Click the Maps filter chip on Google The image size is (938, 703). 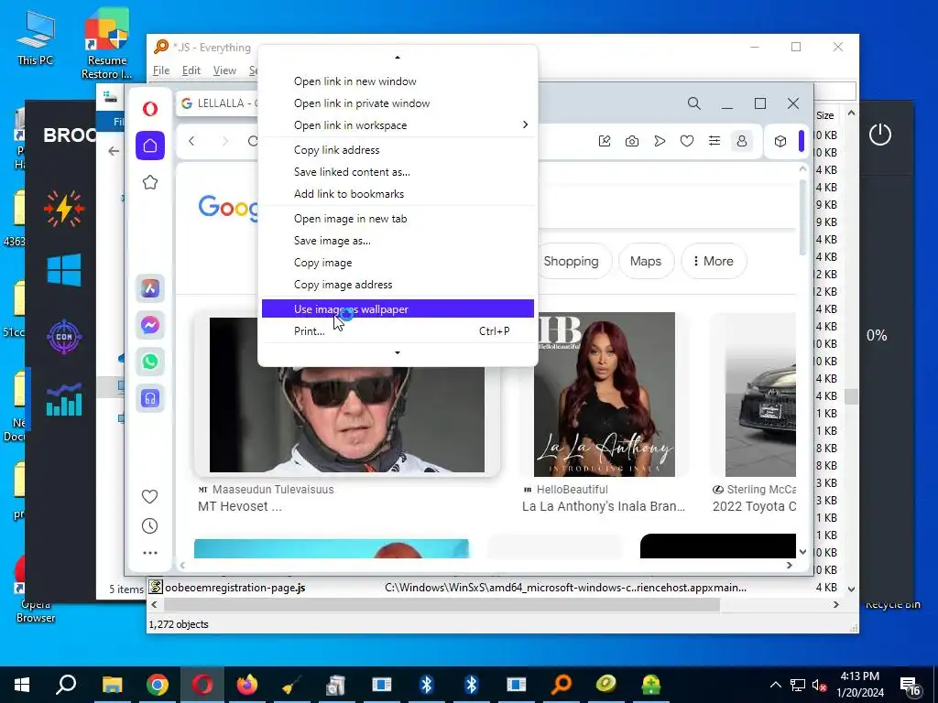tap(646, 261)
